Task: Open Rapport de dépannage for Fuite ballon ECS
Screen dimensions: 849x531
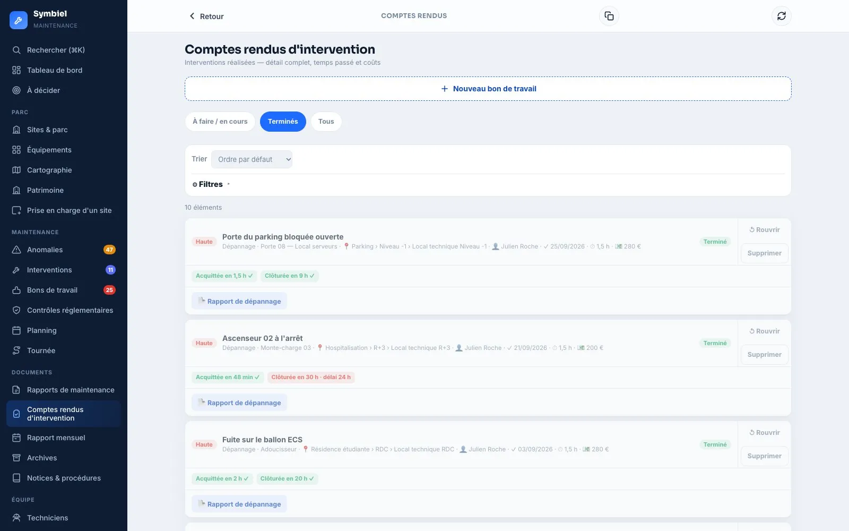Action: point(239,504)
